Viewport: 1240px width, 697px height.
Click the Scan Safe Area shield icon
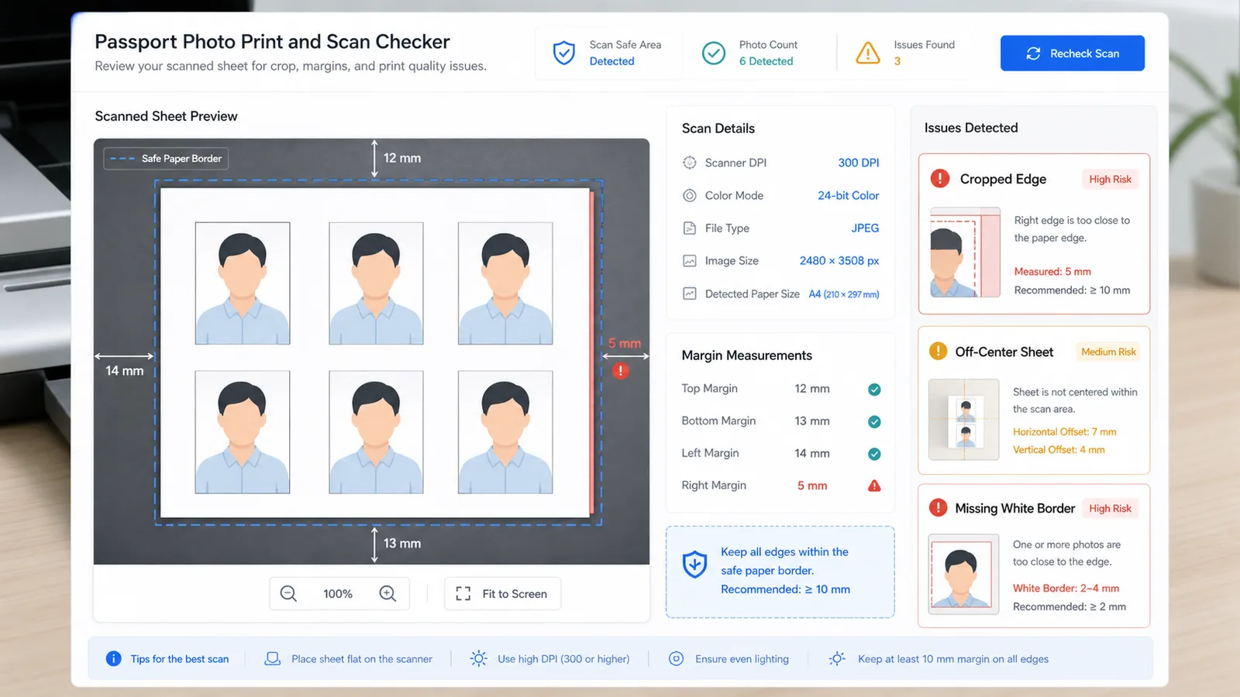pyautogui.click(x=564, y=53)
